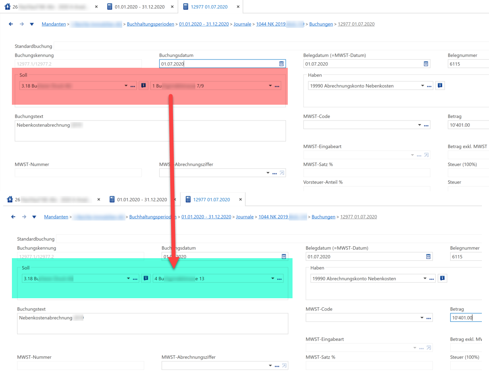Screen dimensions: 489x372
Task: Open ellipsis lookup for Haben account, lower window
Action: [x=432, y=279]
